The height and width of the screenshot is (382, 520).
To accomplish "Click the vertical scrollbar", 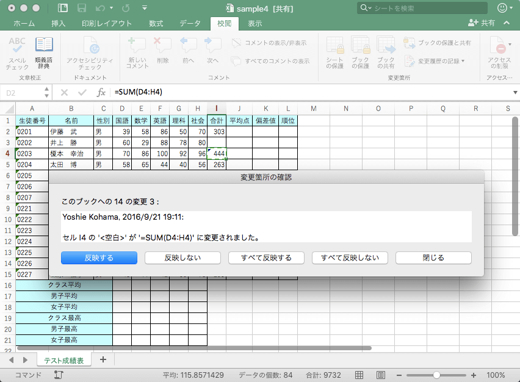I will (515, 176).
